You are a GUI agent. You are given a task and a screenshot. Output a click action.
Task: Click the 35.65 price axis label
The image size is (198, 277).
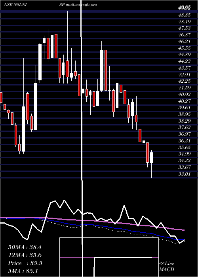pyautogui.click(x=185, y=148)
